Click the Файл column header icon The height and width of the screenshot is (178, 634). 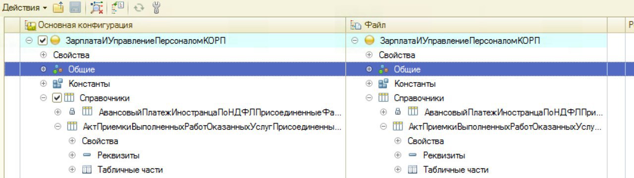356,25
